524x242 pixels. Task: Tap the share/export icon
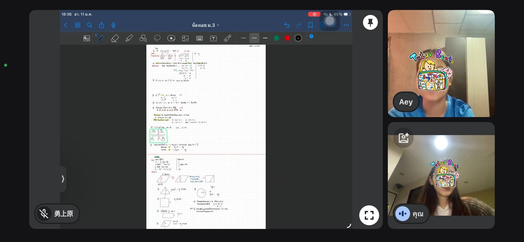point(101,25)
